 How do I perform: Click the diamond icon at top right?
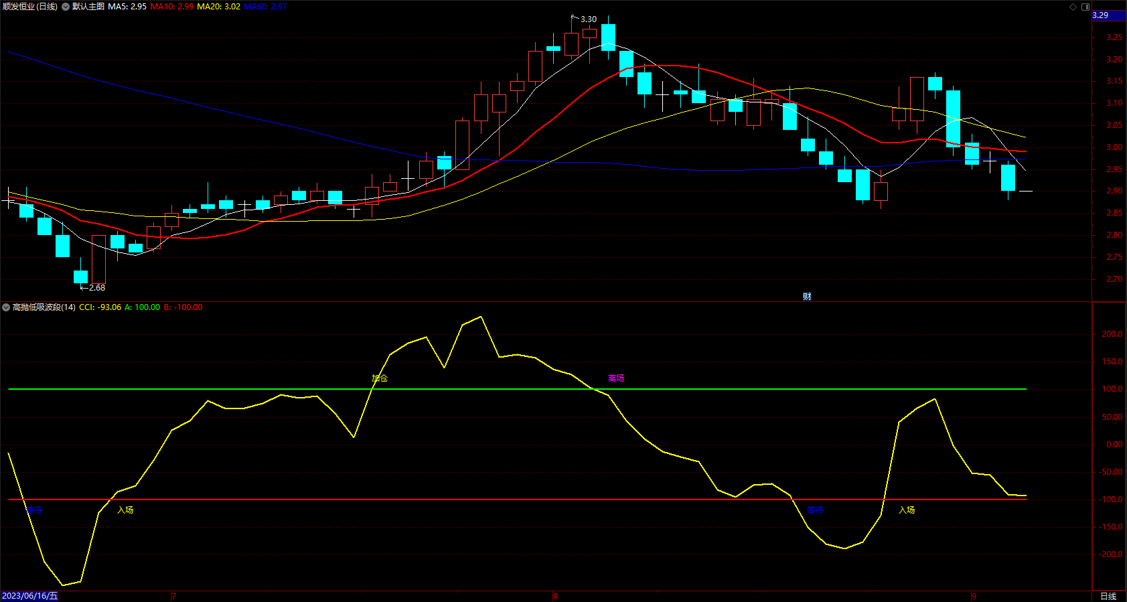[1073, 7]
